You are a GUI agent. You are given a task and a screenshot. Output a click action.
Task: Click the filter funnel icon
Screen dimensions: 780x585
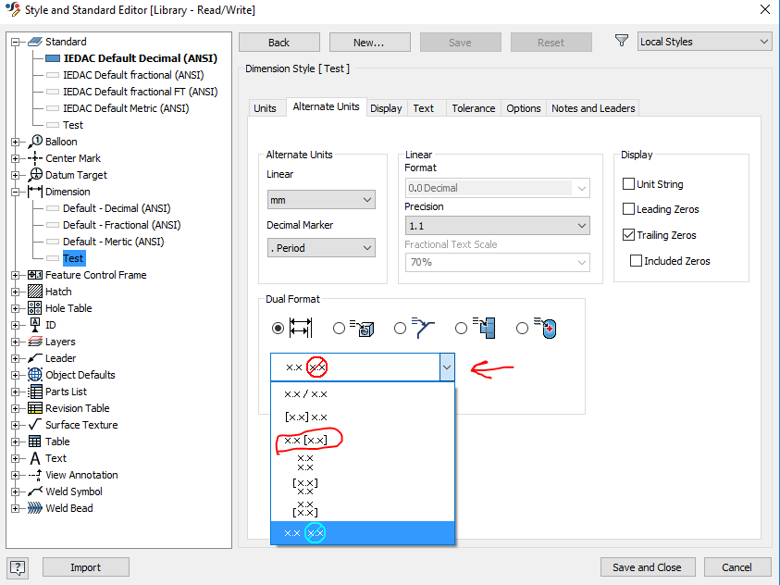621,41
